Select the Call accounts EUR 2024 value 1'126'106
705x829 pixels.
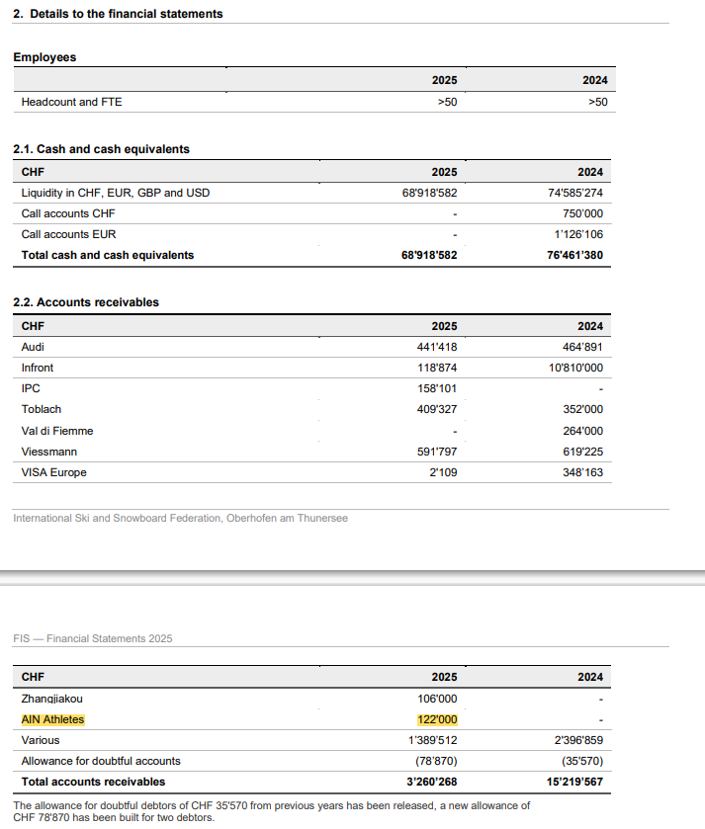tap(578, 234)
